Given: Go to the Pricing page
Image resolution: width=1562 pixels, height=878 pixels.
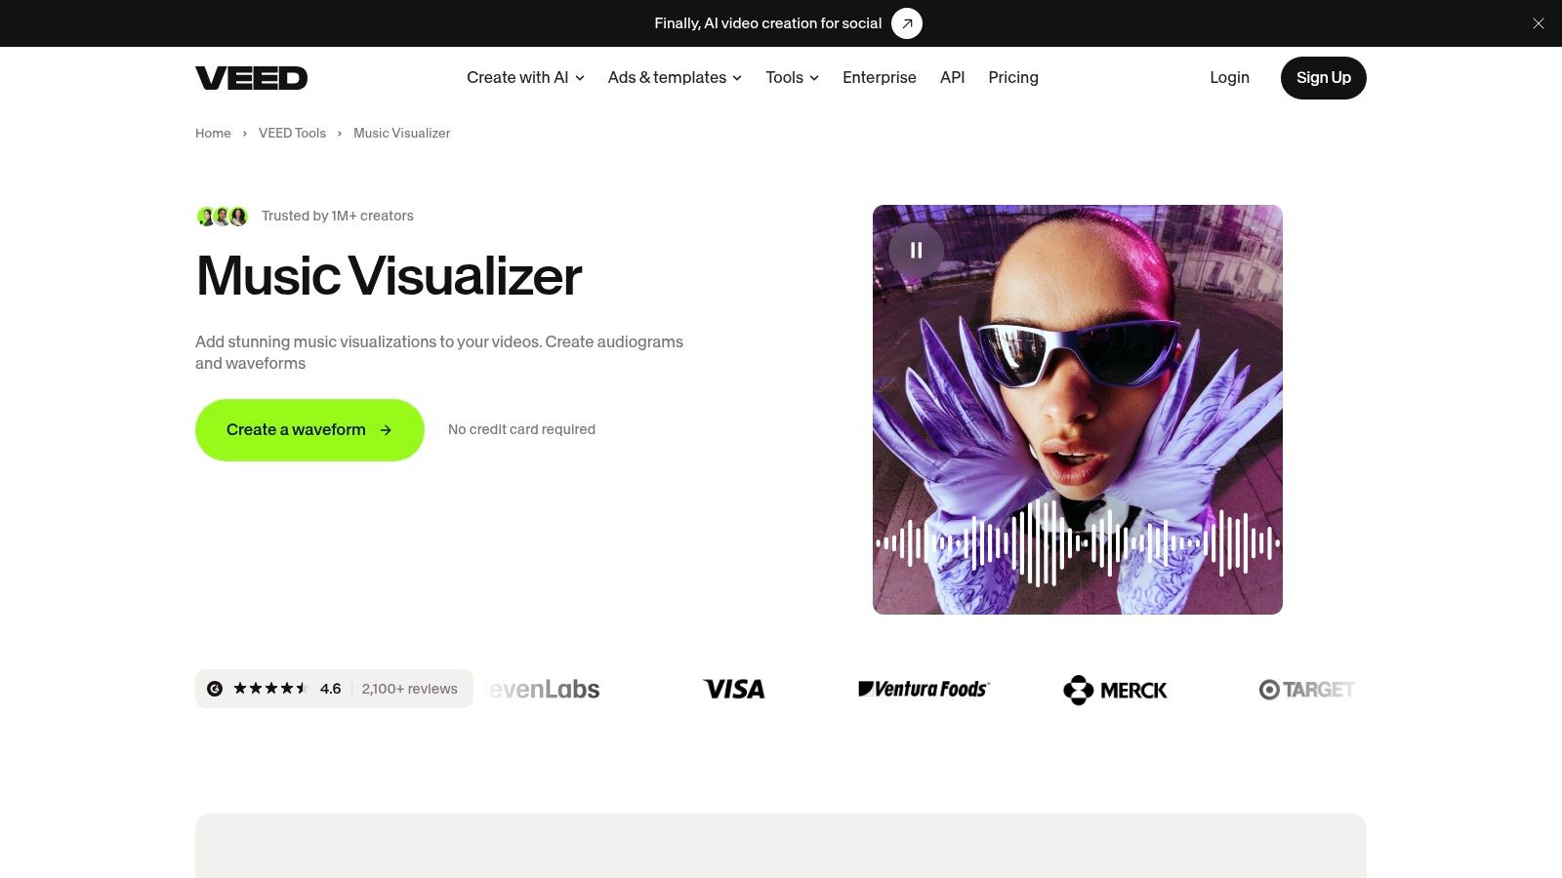Looking at the screenshot, I should (1013, 77).
